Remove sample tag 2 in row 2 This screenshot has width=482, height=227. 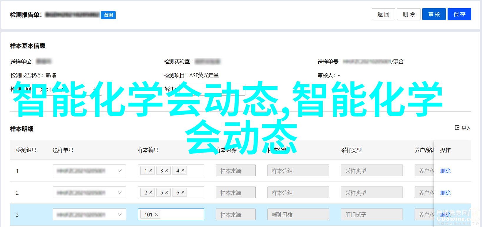pos(151,192)
